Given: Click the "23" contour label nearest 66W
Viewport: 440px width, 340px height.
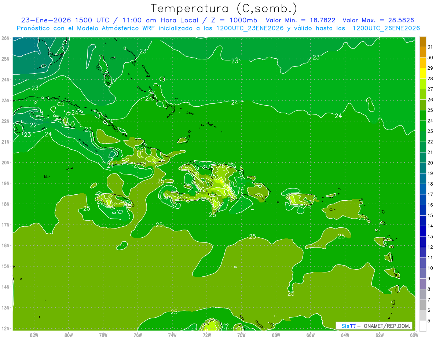Looking at the screenshot, I should (x=316, y=57).
